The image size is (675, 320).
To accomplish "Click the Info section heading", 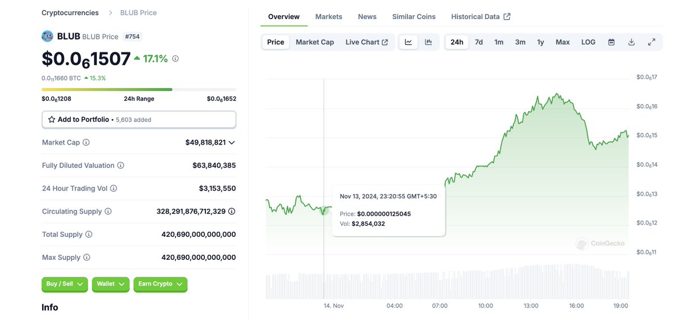I will click(x=49, y=308).
